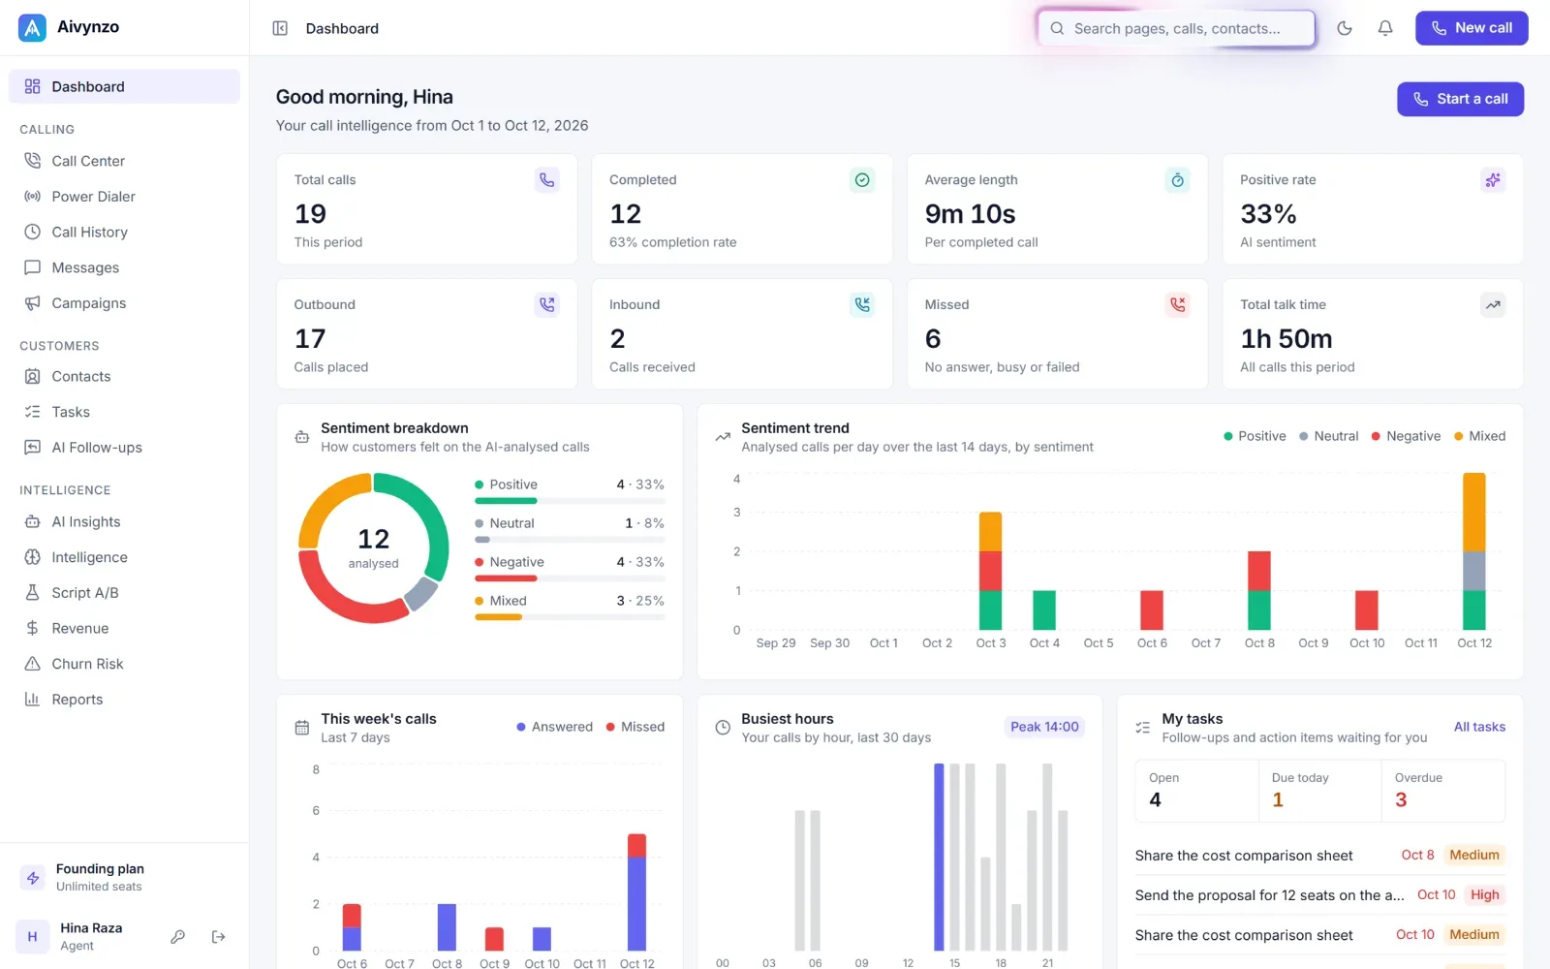
Task: Navigate to Campaigns
Action: (x=124, y=303)
